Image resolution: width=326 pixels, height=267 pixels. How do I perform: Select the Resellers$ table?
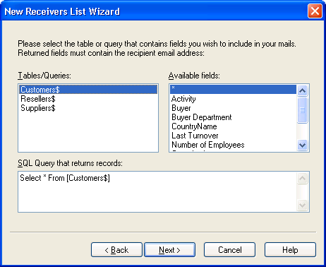point(88,99)
